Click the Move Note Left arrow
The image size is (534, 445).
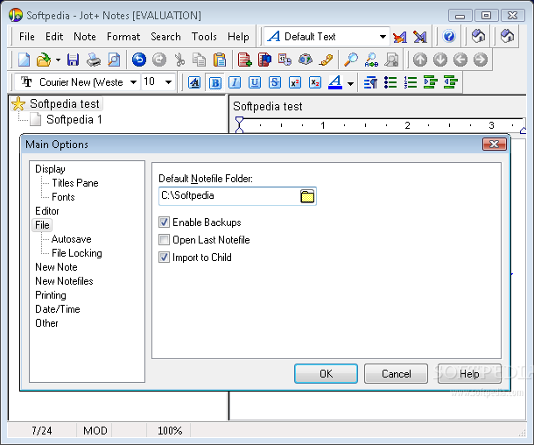point(460,60)
